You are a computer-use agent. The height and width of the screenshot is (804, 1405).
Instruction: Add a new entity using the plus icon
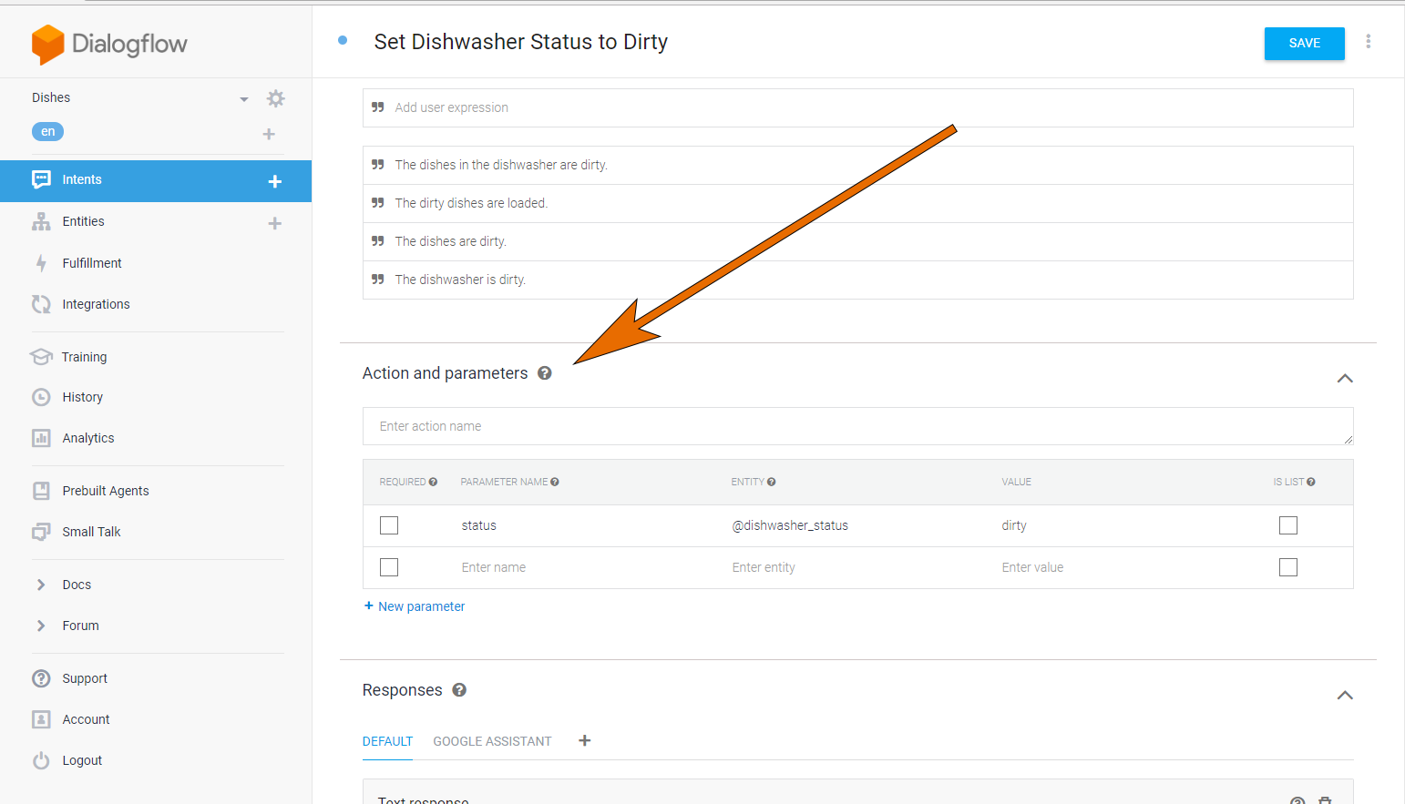tap(274, 222)
